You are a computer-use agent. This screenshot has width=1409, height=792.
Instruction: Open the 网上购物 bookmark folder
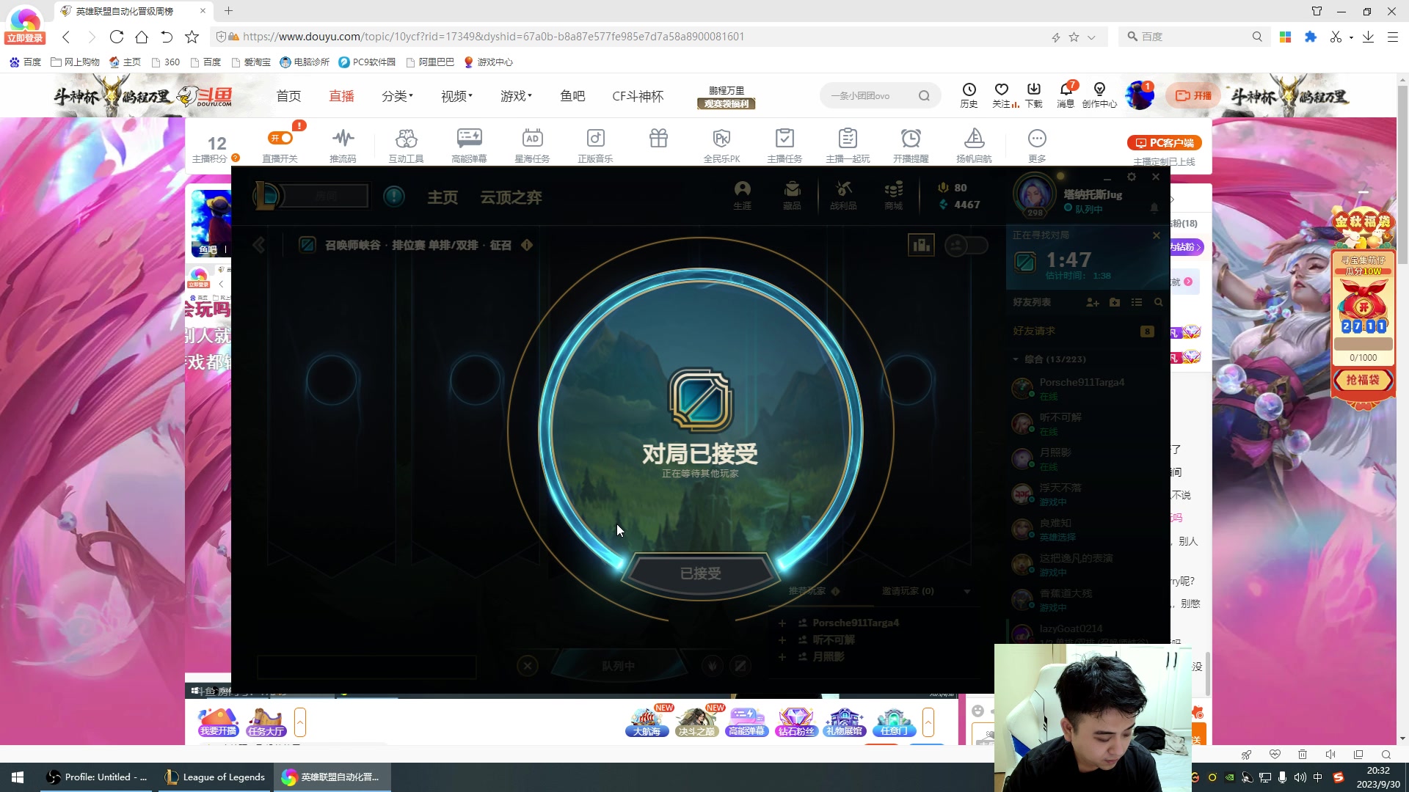(75, 62)
